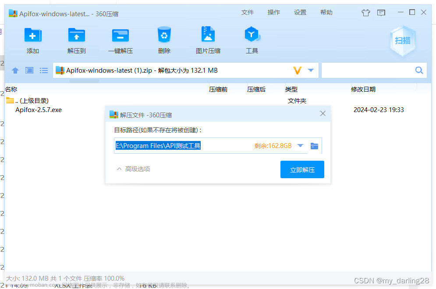The height and width of the screenshot is (289, 436).
Task: Open the path bar dropdown arrow
Action: (x=311, y=70)
